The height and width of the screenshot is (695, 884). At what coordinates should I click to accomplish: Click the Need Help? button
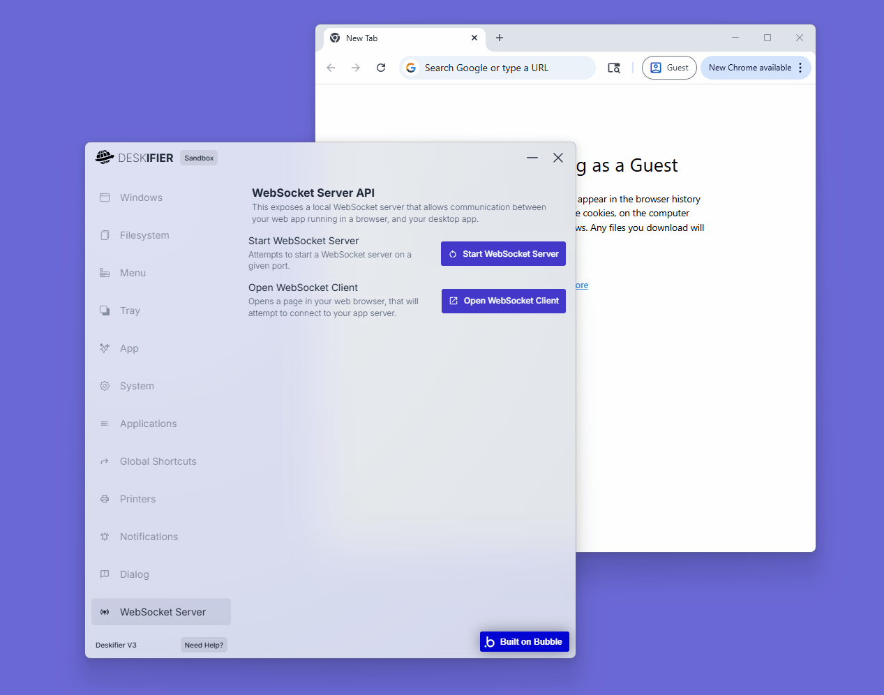coord(204,645)
